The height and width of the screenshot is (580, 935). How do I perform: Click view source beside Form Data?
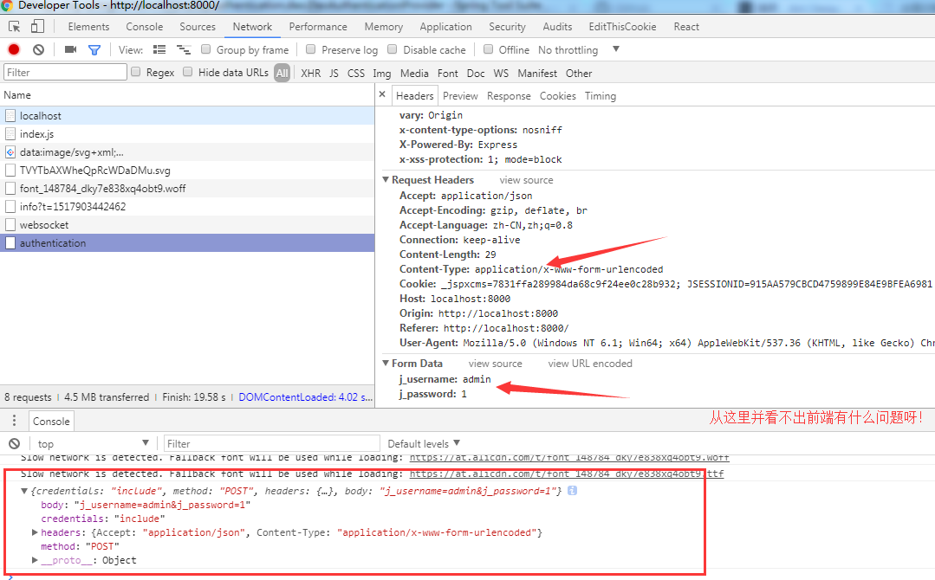[495, 364]
